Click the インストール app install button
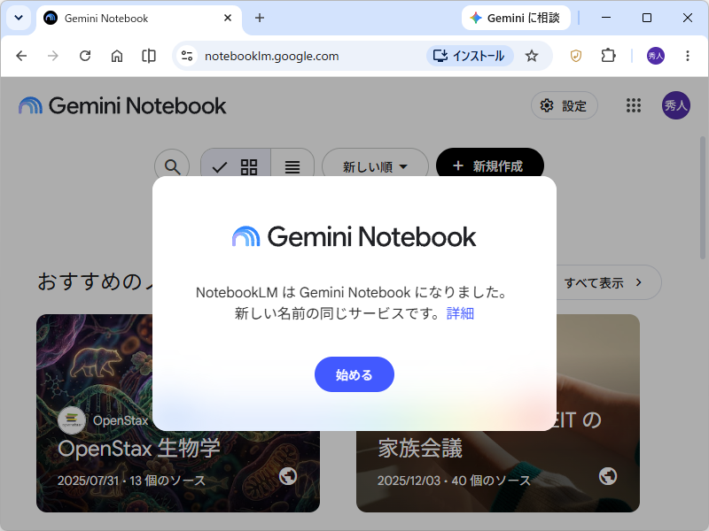 (x=470, y=56)
